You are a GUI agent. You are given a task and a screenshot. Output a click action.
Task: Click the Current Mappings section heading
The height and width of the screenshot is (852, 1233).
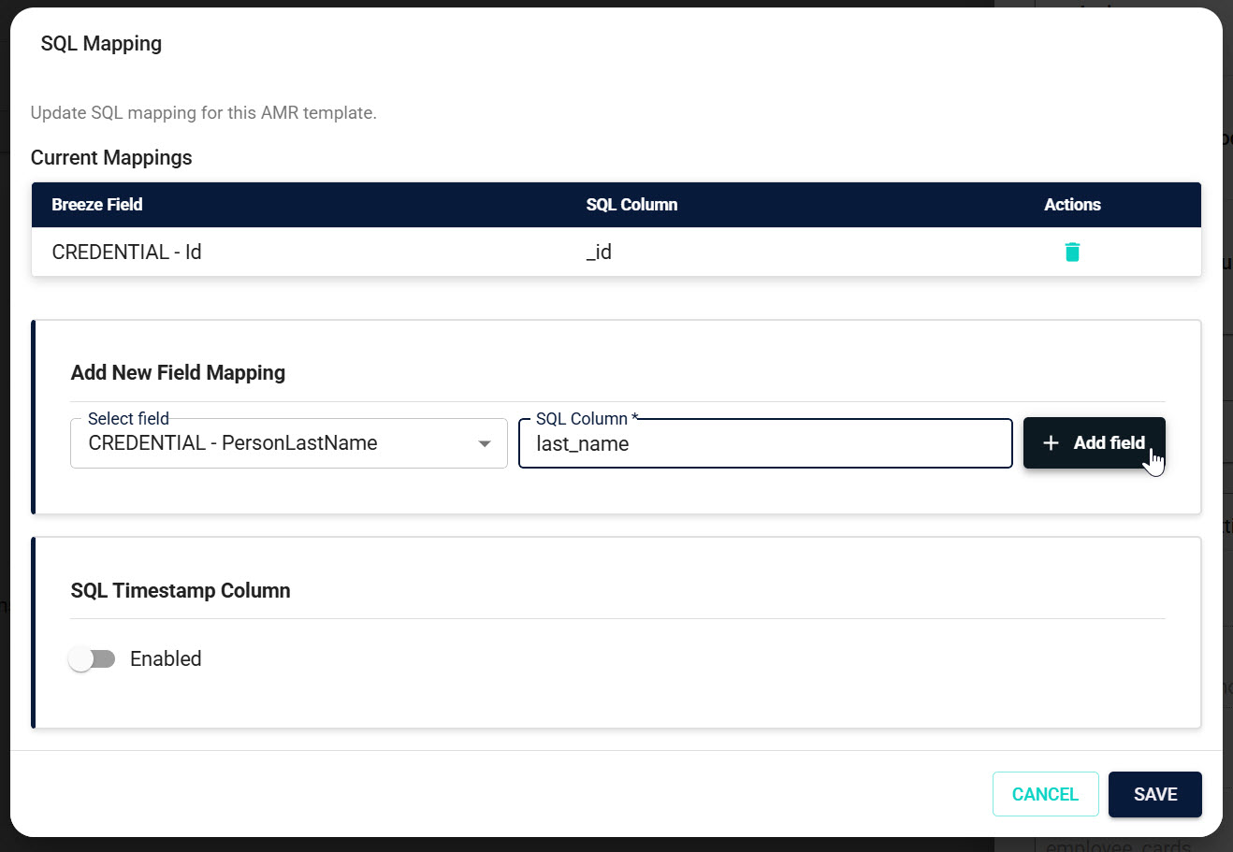[111, 157]
